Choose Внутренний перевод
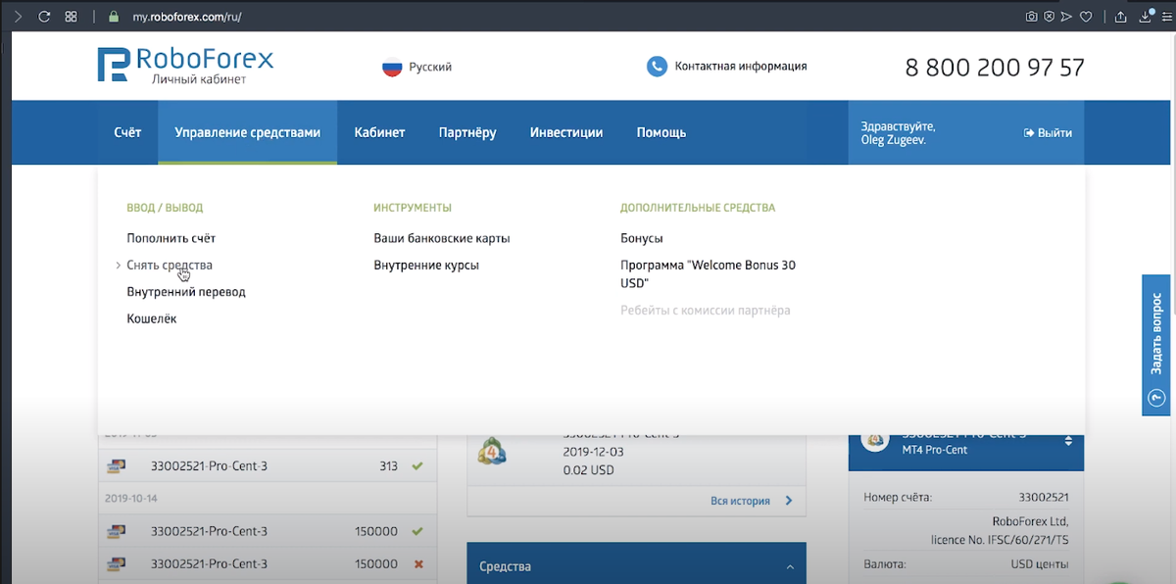 [186, 292]
